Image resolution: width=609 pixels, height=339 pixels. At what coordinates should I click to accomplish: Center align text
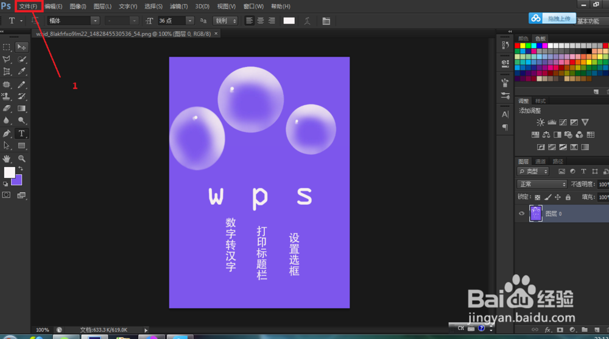point(261,21)
